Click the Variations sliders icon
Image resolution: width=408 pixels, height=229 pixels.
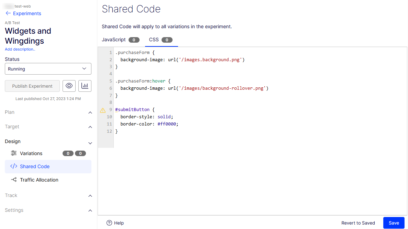[14, 153]
